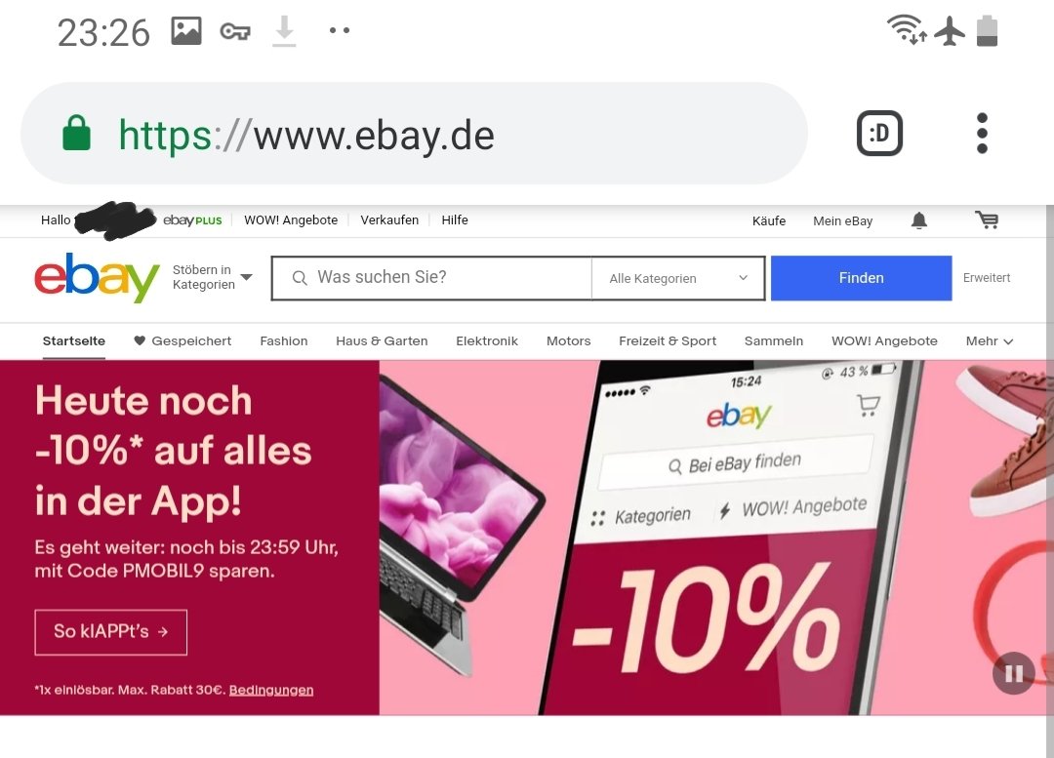
Task: Click the Was suchen Sie search field
Action: pos(432,278)
